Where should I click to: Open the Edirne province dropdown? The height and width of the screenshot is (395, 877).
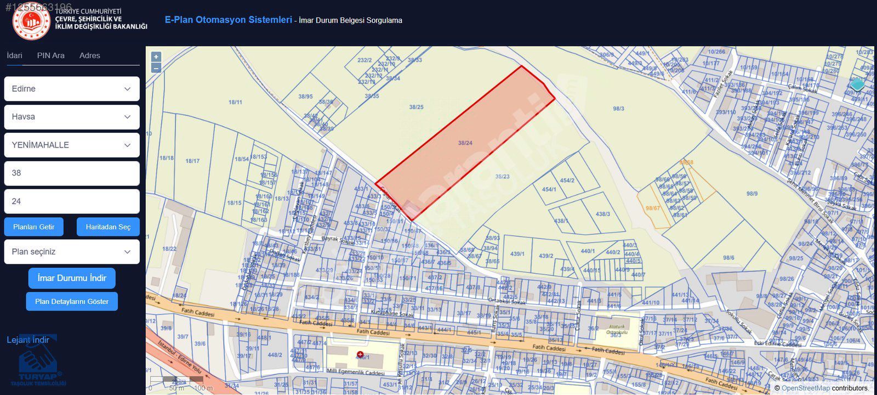tap(72, 89)
